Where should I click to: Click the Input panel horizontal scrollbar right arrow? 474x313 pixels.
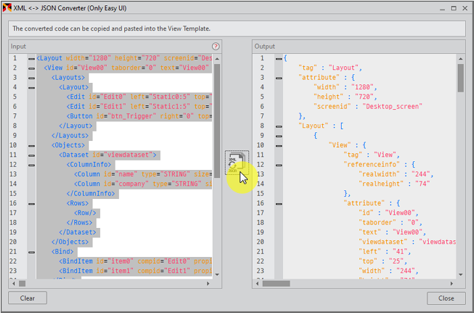tap(208, 283)
